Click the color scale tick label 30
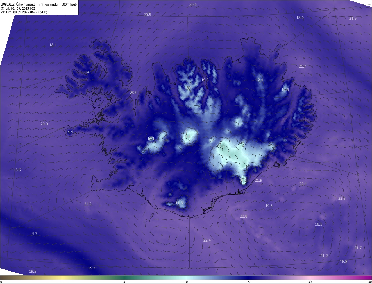 tap(310, 282)
